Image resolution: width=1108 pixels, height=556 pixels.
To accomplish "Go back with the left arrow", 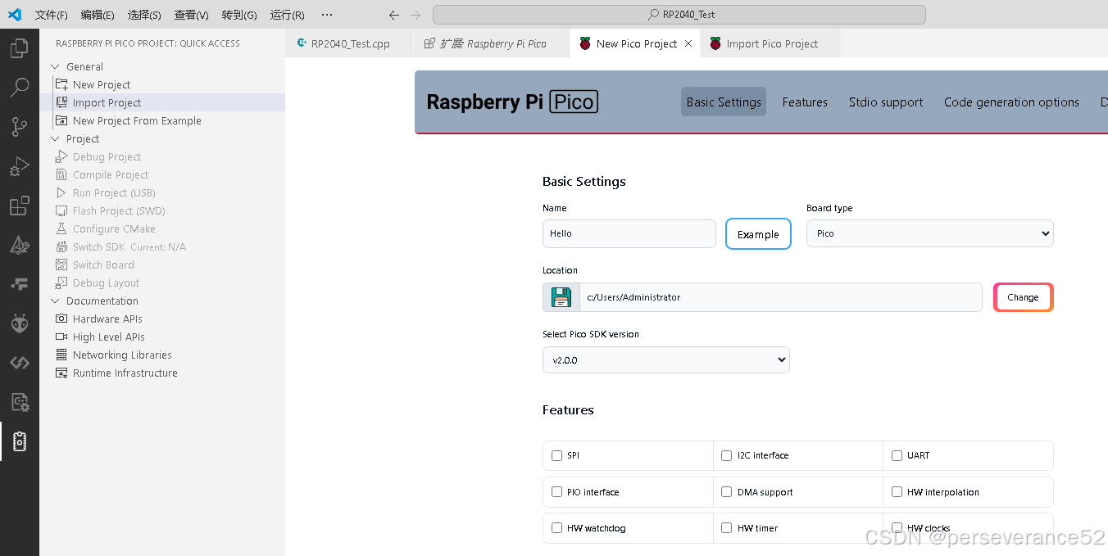I will (394, 15).
